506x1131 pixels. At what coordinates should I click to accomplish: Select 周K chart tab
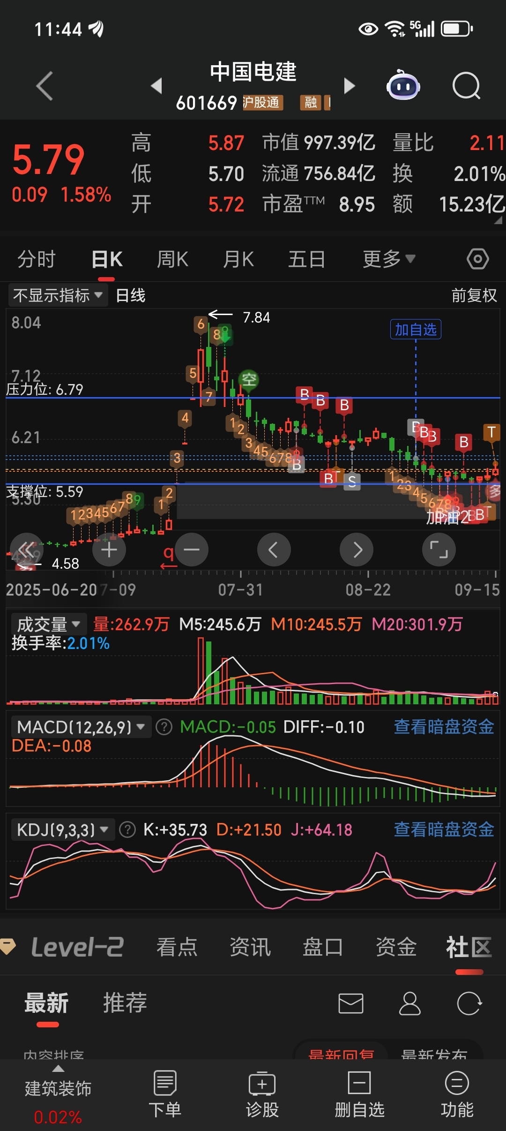[173, 259]
